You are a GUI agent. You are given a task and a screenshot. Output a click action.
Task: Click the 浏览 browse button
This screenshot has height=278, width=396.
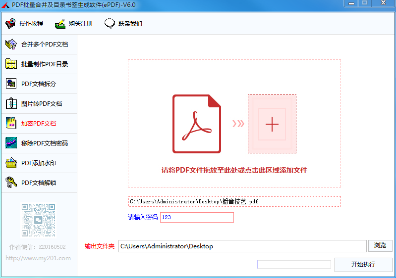380,245
